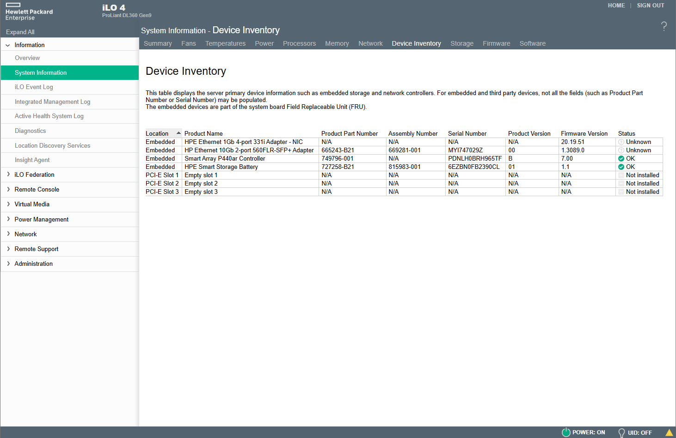Viewport: 676px width, 438px height.
Task: Switch to the Storage tab
Action: [462, 43]
